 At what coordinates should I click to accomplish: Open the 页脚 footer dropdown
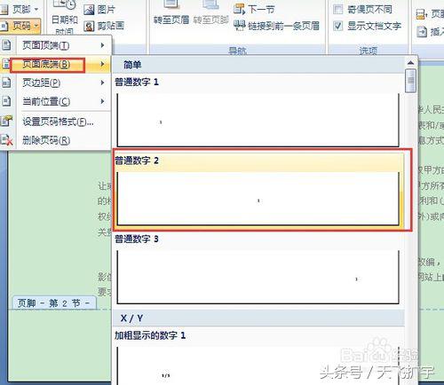click(x=20, y=9)
